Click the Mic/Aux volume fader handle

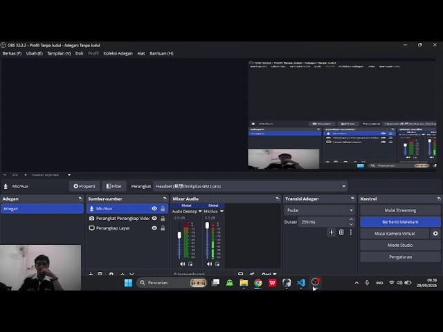(x=207, y=225)
